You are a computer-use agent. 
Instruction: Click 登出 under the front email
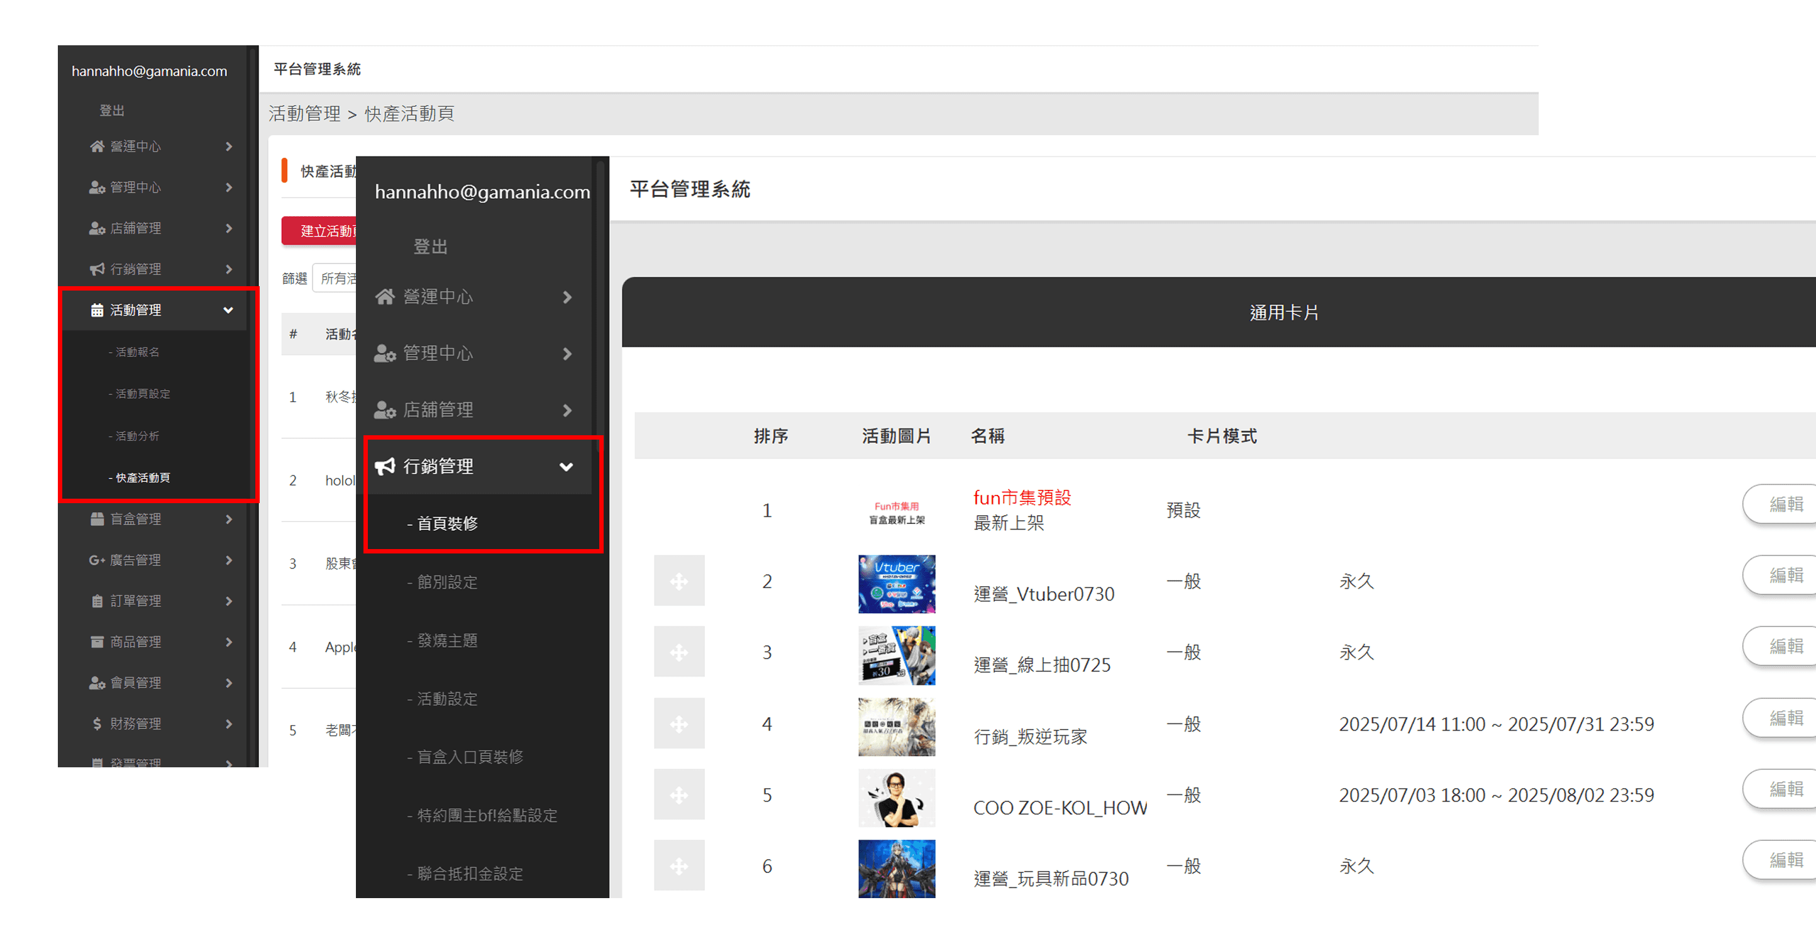430,246
